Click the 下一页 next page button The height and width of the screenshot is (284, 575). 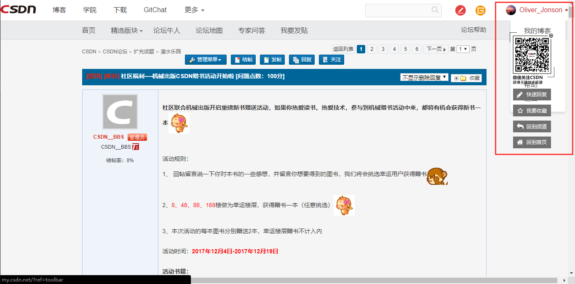coord(436,49)
